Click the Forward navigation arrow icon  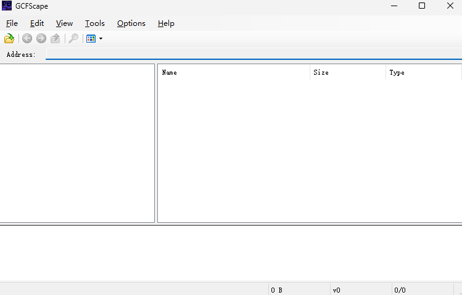41,39
